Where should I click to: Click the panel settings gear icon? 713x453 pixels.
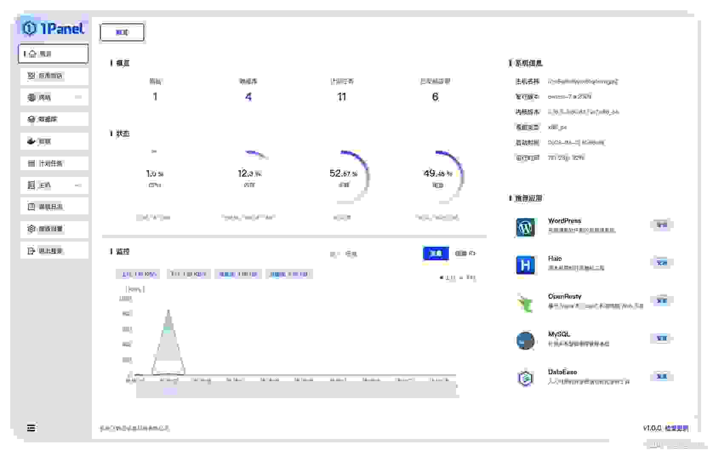31,229
